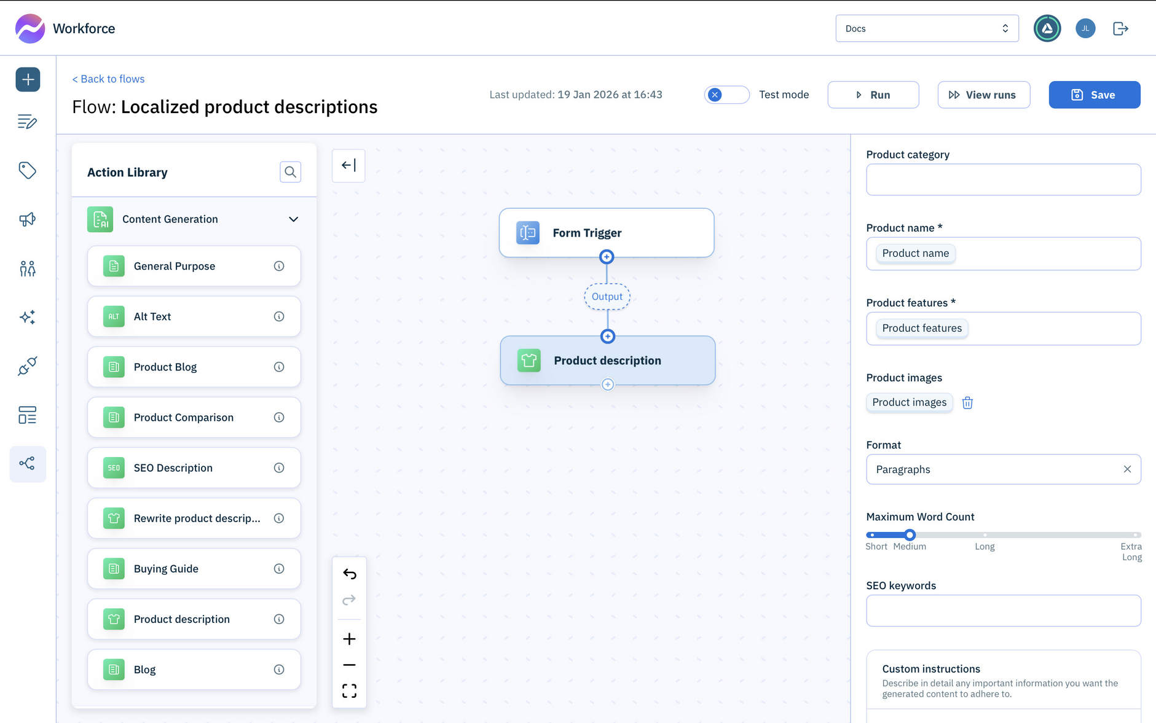Show info for SEO Description action
This screenshot has height=723, width=1156.
click(279, 468)
